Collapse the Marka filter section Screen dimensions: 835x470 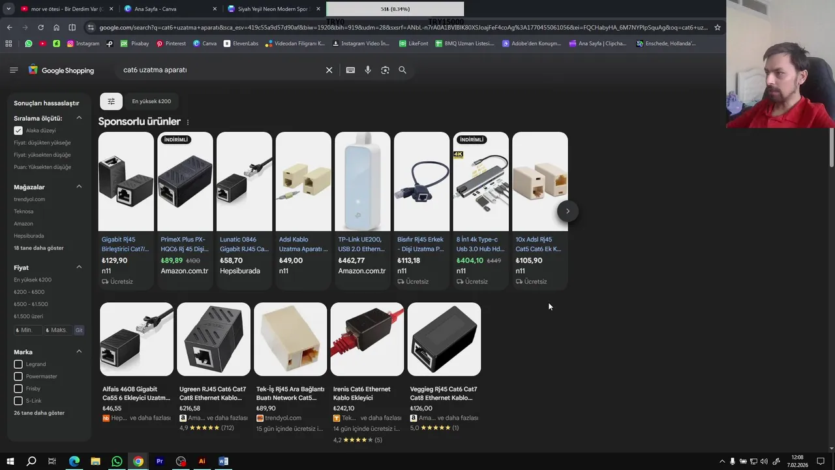point(79,352)
